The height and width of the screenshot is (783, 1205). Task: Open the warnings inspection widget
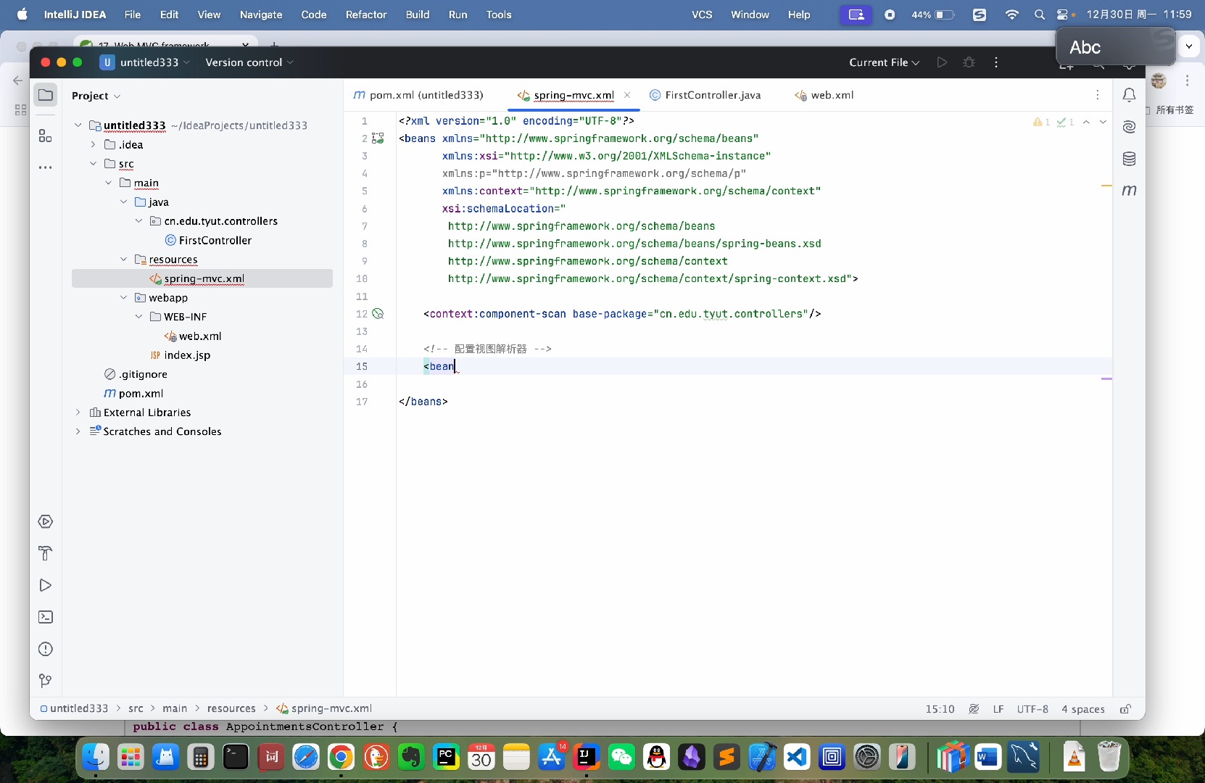coord(1053,122)
